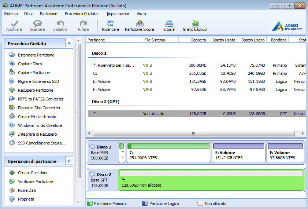The image size is (308, 209).
Task: Click the Rifare redo icon
Action: tap(83, 23)
